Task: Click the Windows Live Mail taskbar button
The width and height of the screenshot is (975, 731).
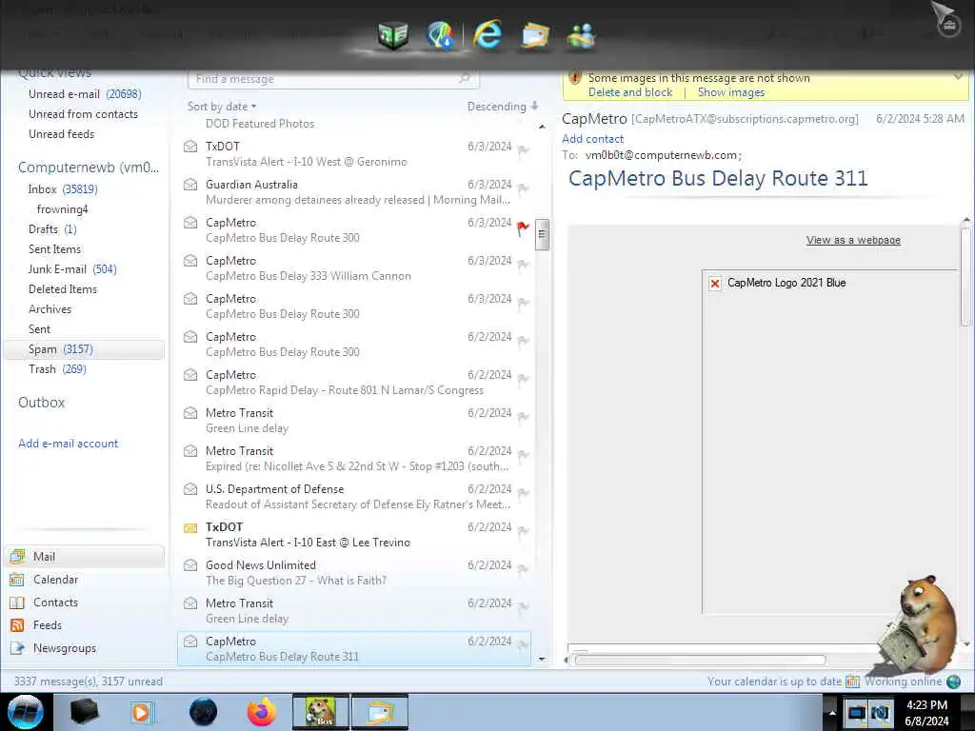Action: (381, 712)
